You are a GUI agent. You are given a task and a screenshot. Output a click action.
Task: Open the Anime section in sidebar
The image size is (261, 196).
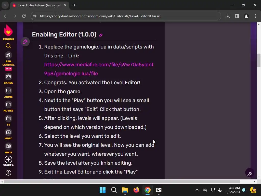tap(8, 93)
